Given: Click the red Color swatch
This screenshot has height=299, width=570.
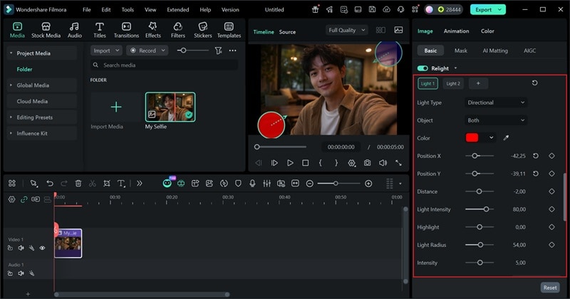Looking at the screenshot, I should click(473, 138).
